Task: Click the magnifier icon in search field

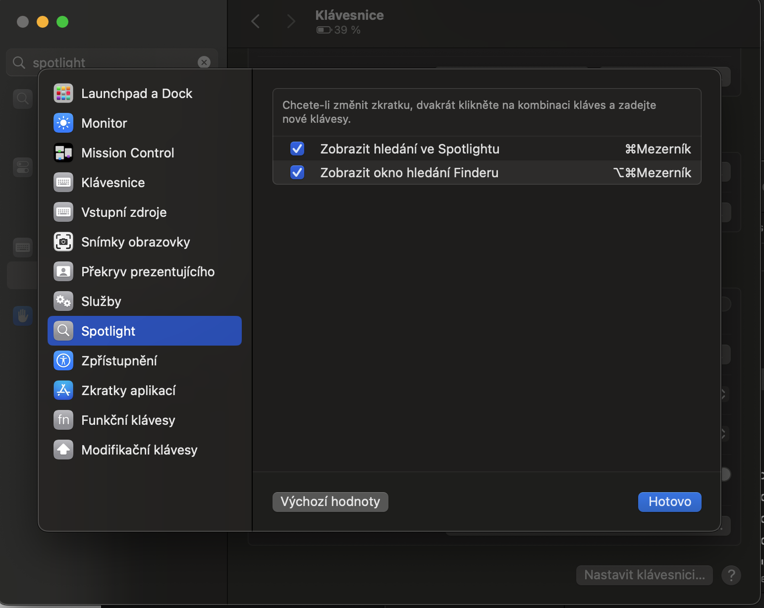Action: coord(19,62)
